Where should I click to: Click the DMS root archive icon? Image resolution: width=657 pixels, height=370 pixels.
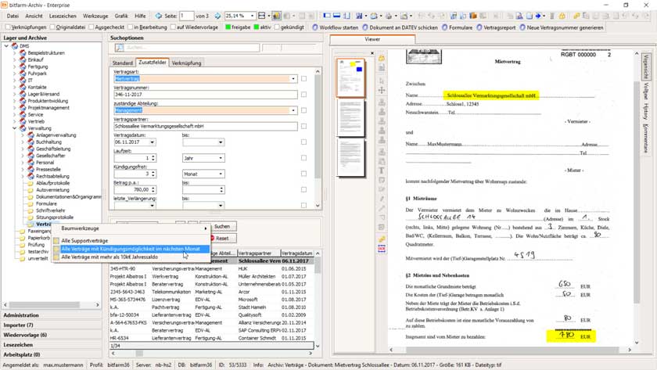(x=15, y=45)
